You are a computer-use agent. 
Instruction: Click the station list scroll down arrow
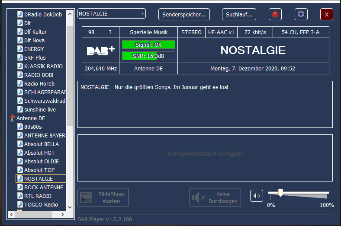coord(70,207)
